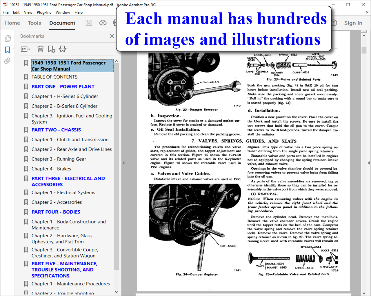Click bookmark icon beside Chapter 4 - Brakes
The width and height of the screenshot is (371, 296).
[x=26, y=169]
